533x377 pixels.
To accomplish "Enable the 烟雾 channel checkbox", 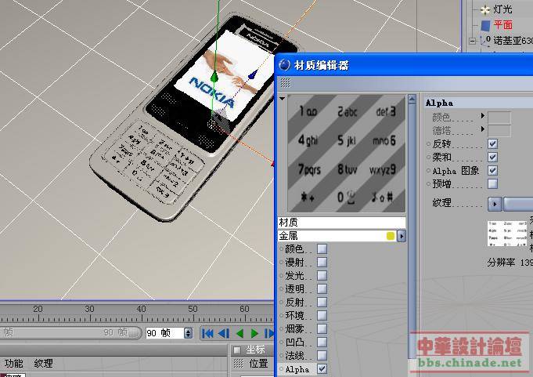I will (x=322, y=328).
